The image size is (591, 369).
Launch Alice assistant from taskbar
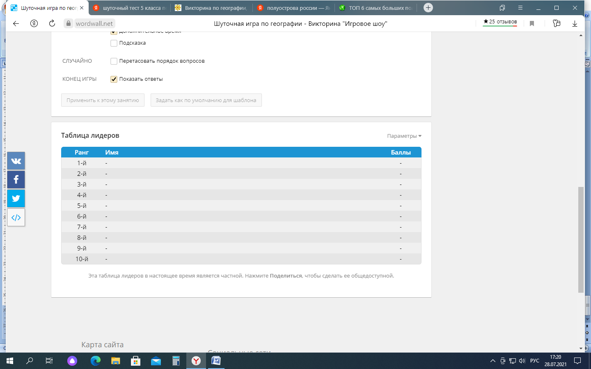[72, 361]
